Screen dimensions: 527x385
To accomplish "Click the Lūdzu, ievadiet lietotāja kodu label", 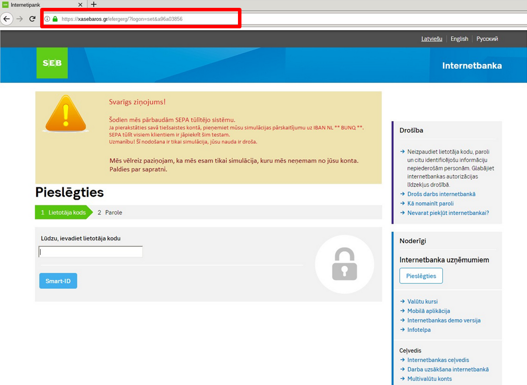I will pos(81,238).
